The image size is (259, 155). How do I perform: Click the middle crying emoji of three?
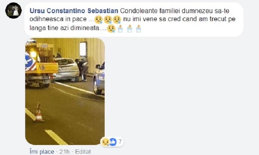click(x=108, y=19)
